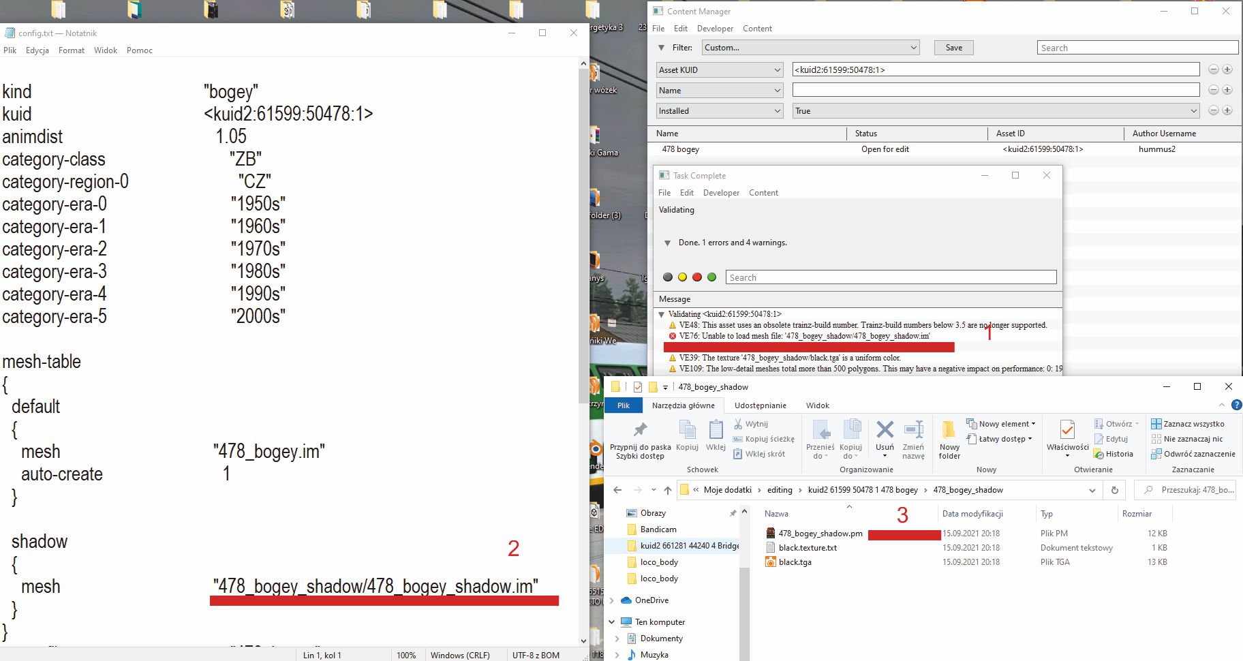Click the Nowy folder icon

949,431
